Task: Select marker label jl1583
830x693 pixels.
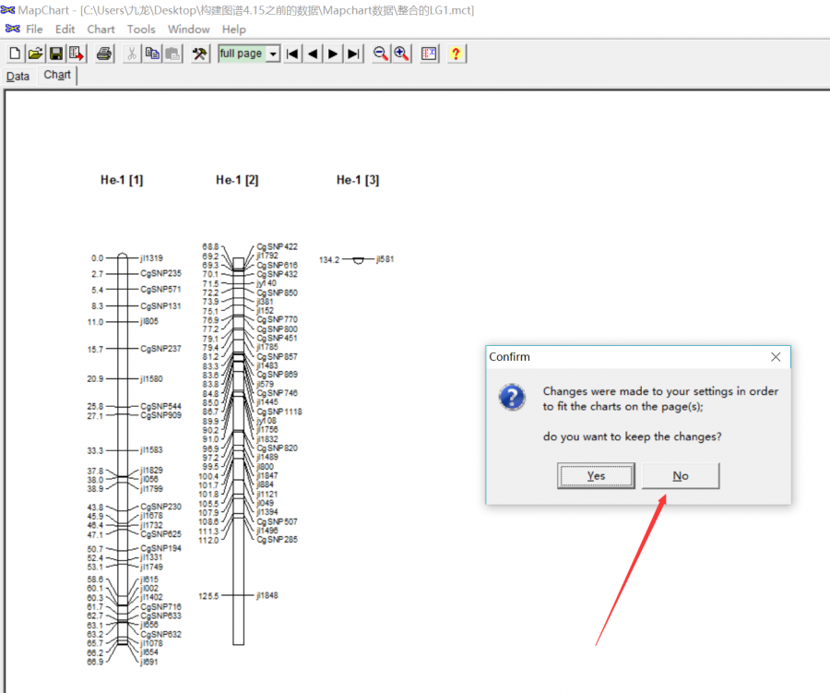Action: tap(151, 450)
